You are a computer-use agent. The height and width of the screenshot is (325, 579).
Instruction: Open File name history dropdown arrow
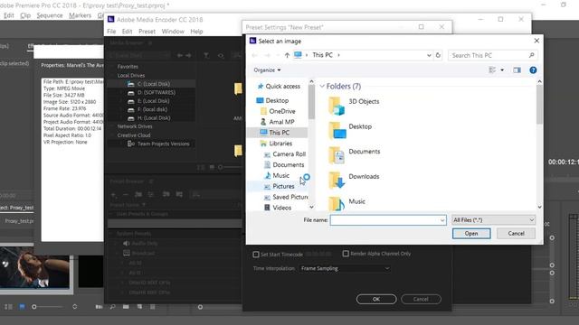pos(442,220)
